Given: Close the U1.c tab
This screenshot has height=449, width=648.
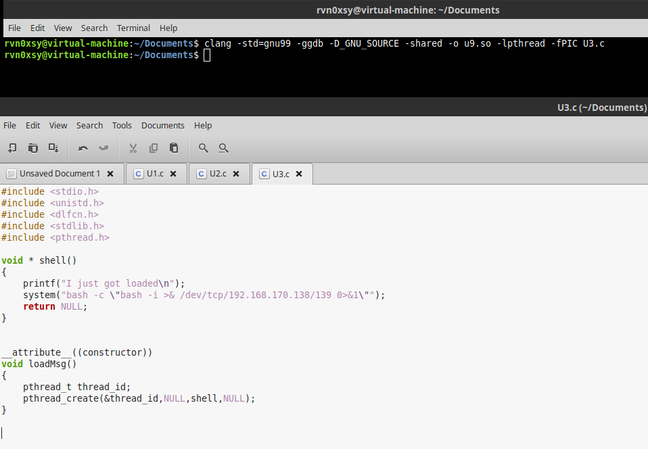Looking at the screenshot, I should pyautogui.click(x=173, y=174).
